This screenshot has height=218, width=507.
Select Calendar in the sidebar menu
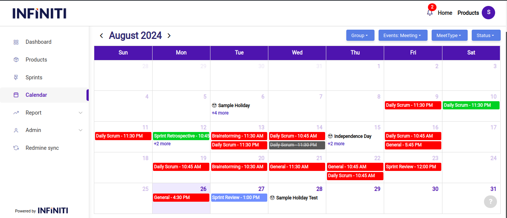tap(36, 95)
